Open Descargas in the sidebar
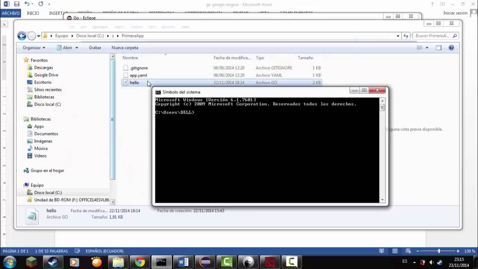 [43, 68]
